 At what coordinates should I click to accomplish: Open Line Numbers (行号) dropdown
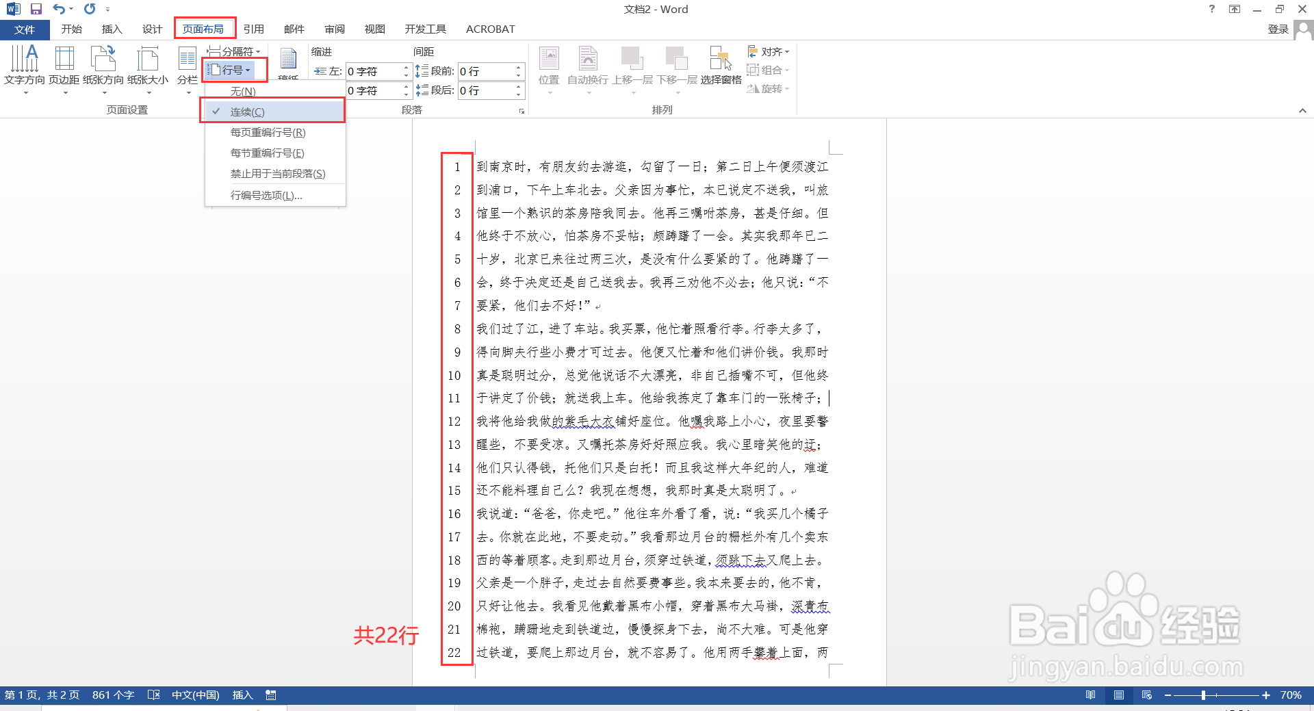click(231, 70)
